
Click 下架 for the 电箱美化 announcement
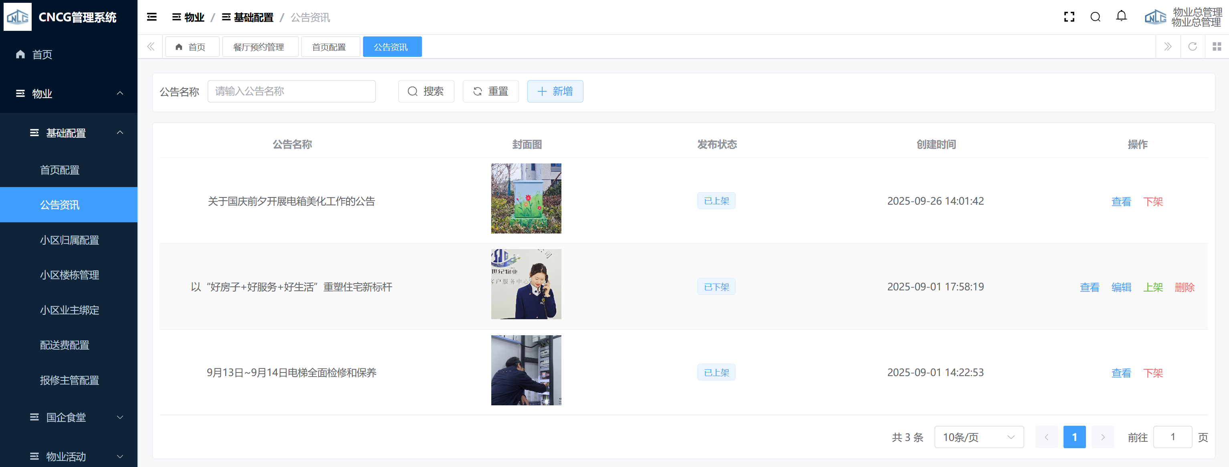coord(1153,202)
